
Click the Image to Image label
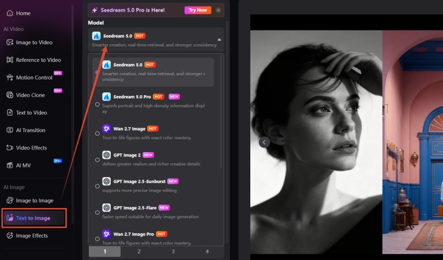tap(35, 200)
